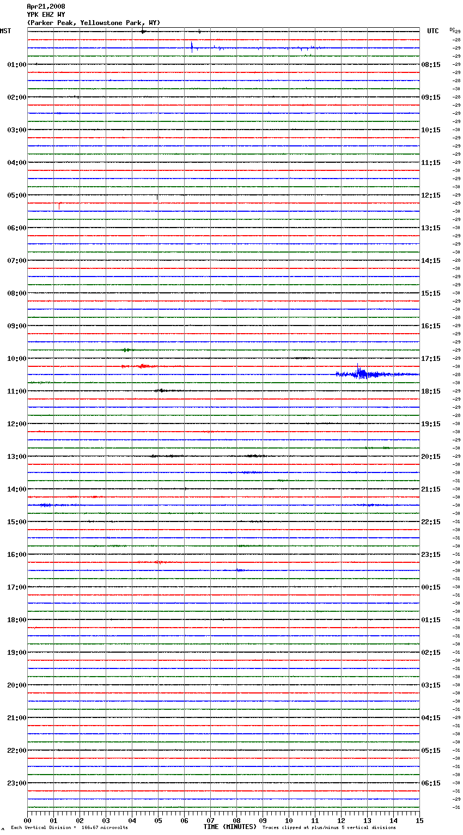Screen dimensions: 463x835
Task: Click the '22:15' UTC row label
Action: point(431,522)
